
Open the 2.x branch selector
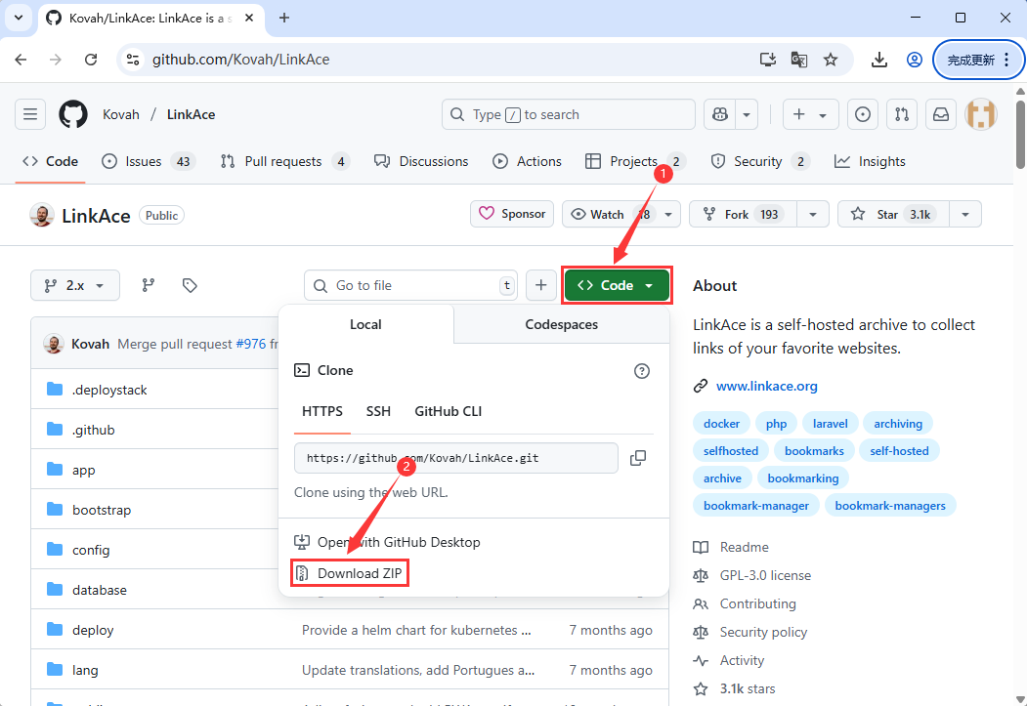click(75, 285)
